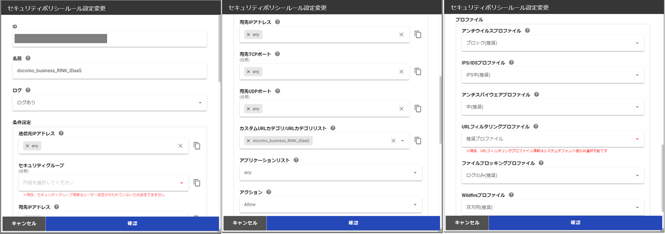Clear the カスタムURLカテゴリ selection

point(394,141)
